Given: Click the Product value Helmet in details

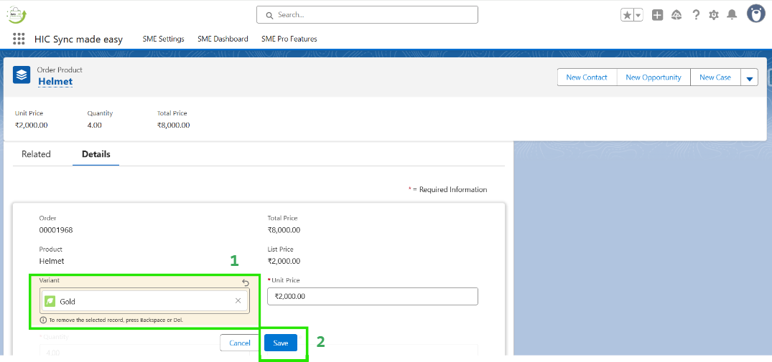Looking at the screenshot, I should pos(52,261).
